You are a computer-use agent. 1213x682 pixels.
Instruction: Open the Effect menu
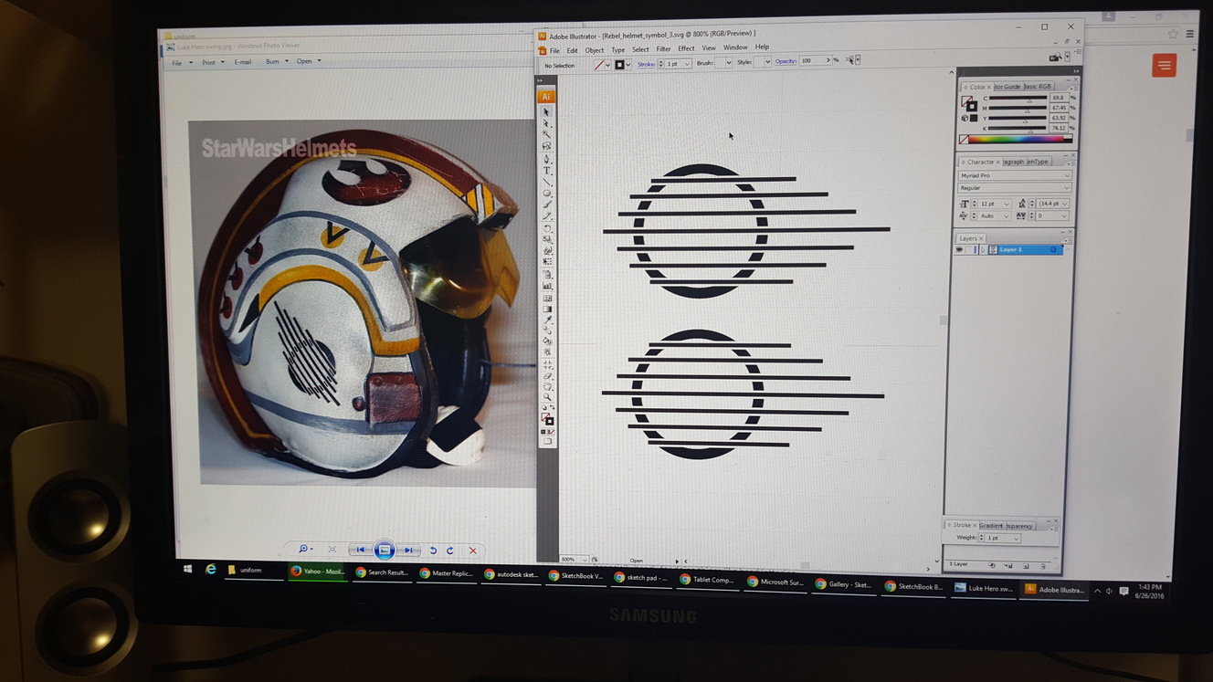click(x=686, y=48)
